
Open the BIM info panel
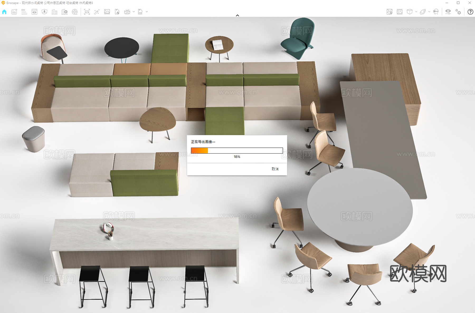[24, 12]
